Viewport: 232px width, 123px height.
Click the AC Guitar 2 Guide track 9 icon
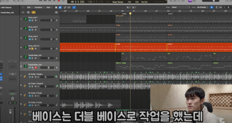(25, 95)
